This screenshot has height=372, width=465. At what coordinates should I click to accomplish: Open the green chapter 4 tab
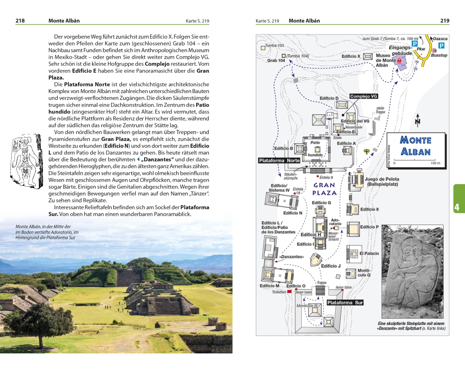[458, 199]
